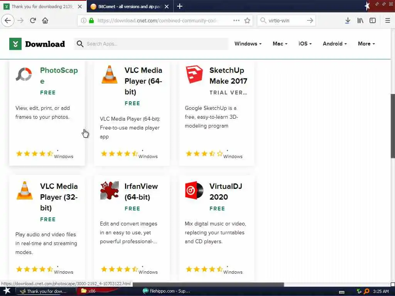Click the IrfanView Edit and convert images description
Viewport: 395px width, 296px height.
pyautogui.click(x=128, y=232)
